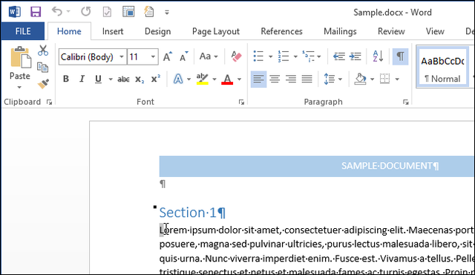Align text left
475x275 pixels.
click(x=258, y=79)
